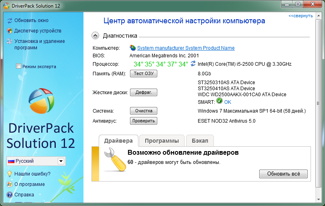325x206 pixels.
Task: Click WDC WD2500AAKX-001CA0 ATA Device entry
Action: click(x=242, y=95)
